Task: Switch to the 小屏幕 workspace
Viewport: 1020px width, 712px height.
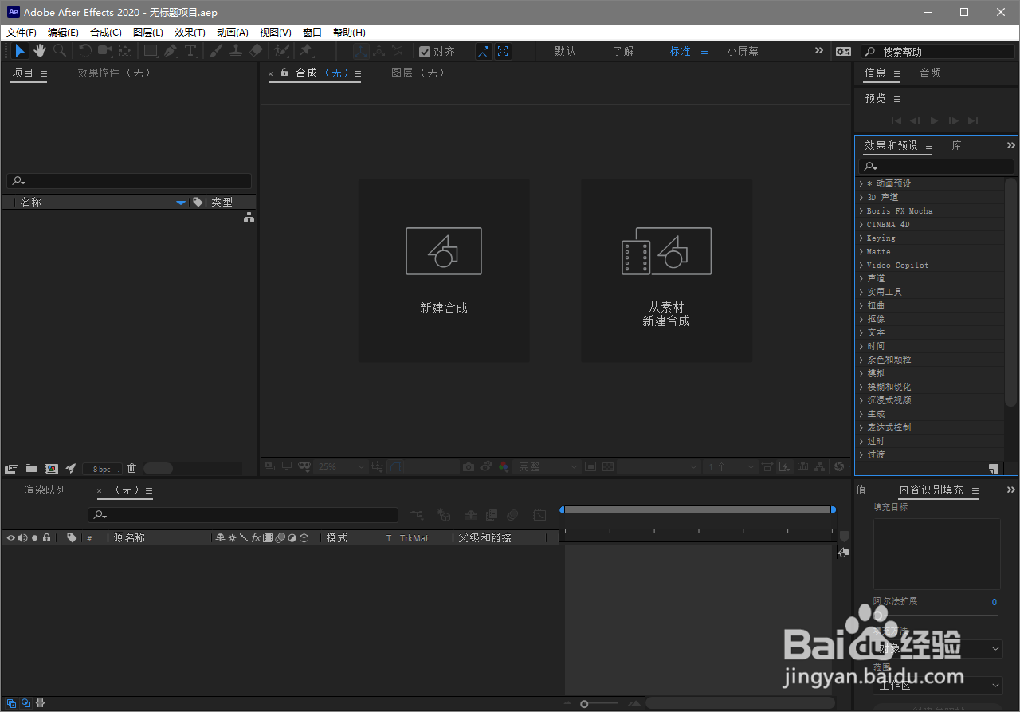Action: pos(743,51)
